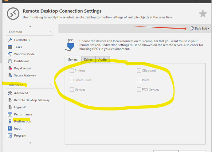Open the Performance monitor icon
The height and width of the screenshot is (152, 212).
pyautogui.click(x=10, y=114)
